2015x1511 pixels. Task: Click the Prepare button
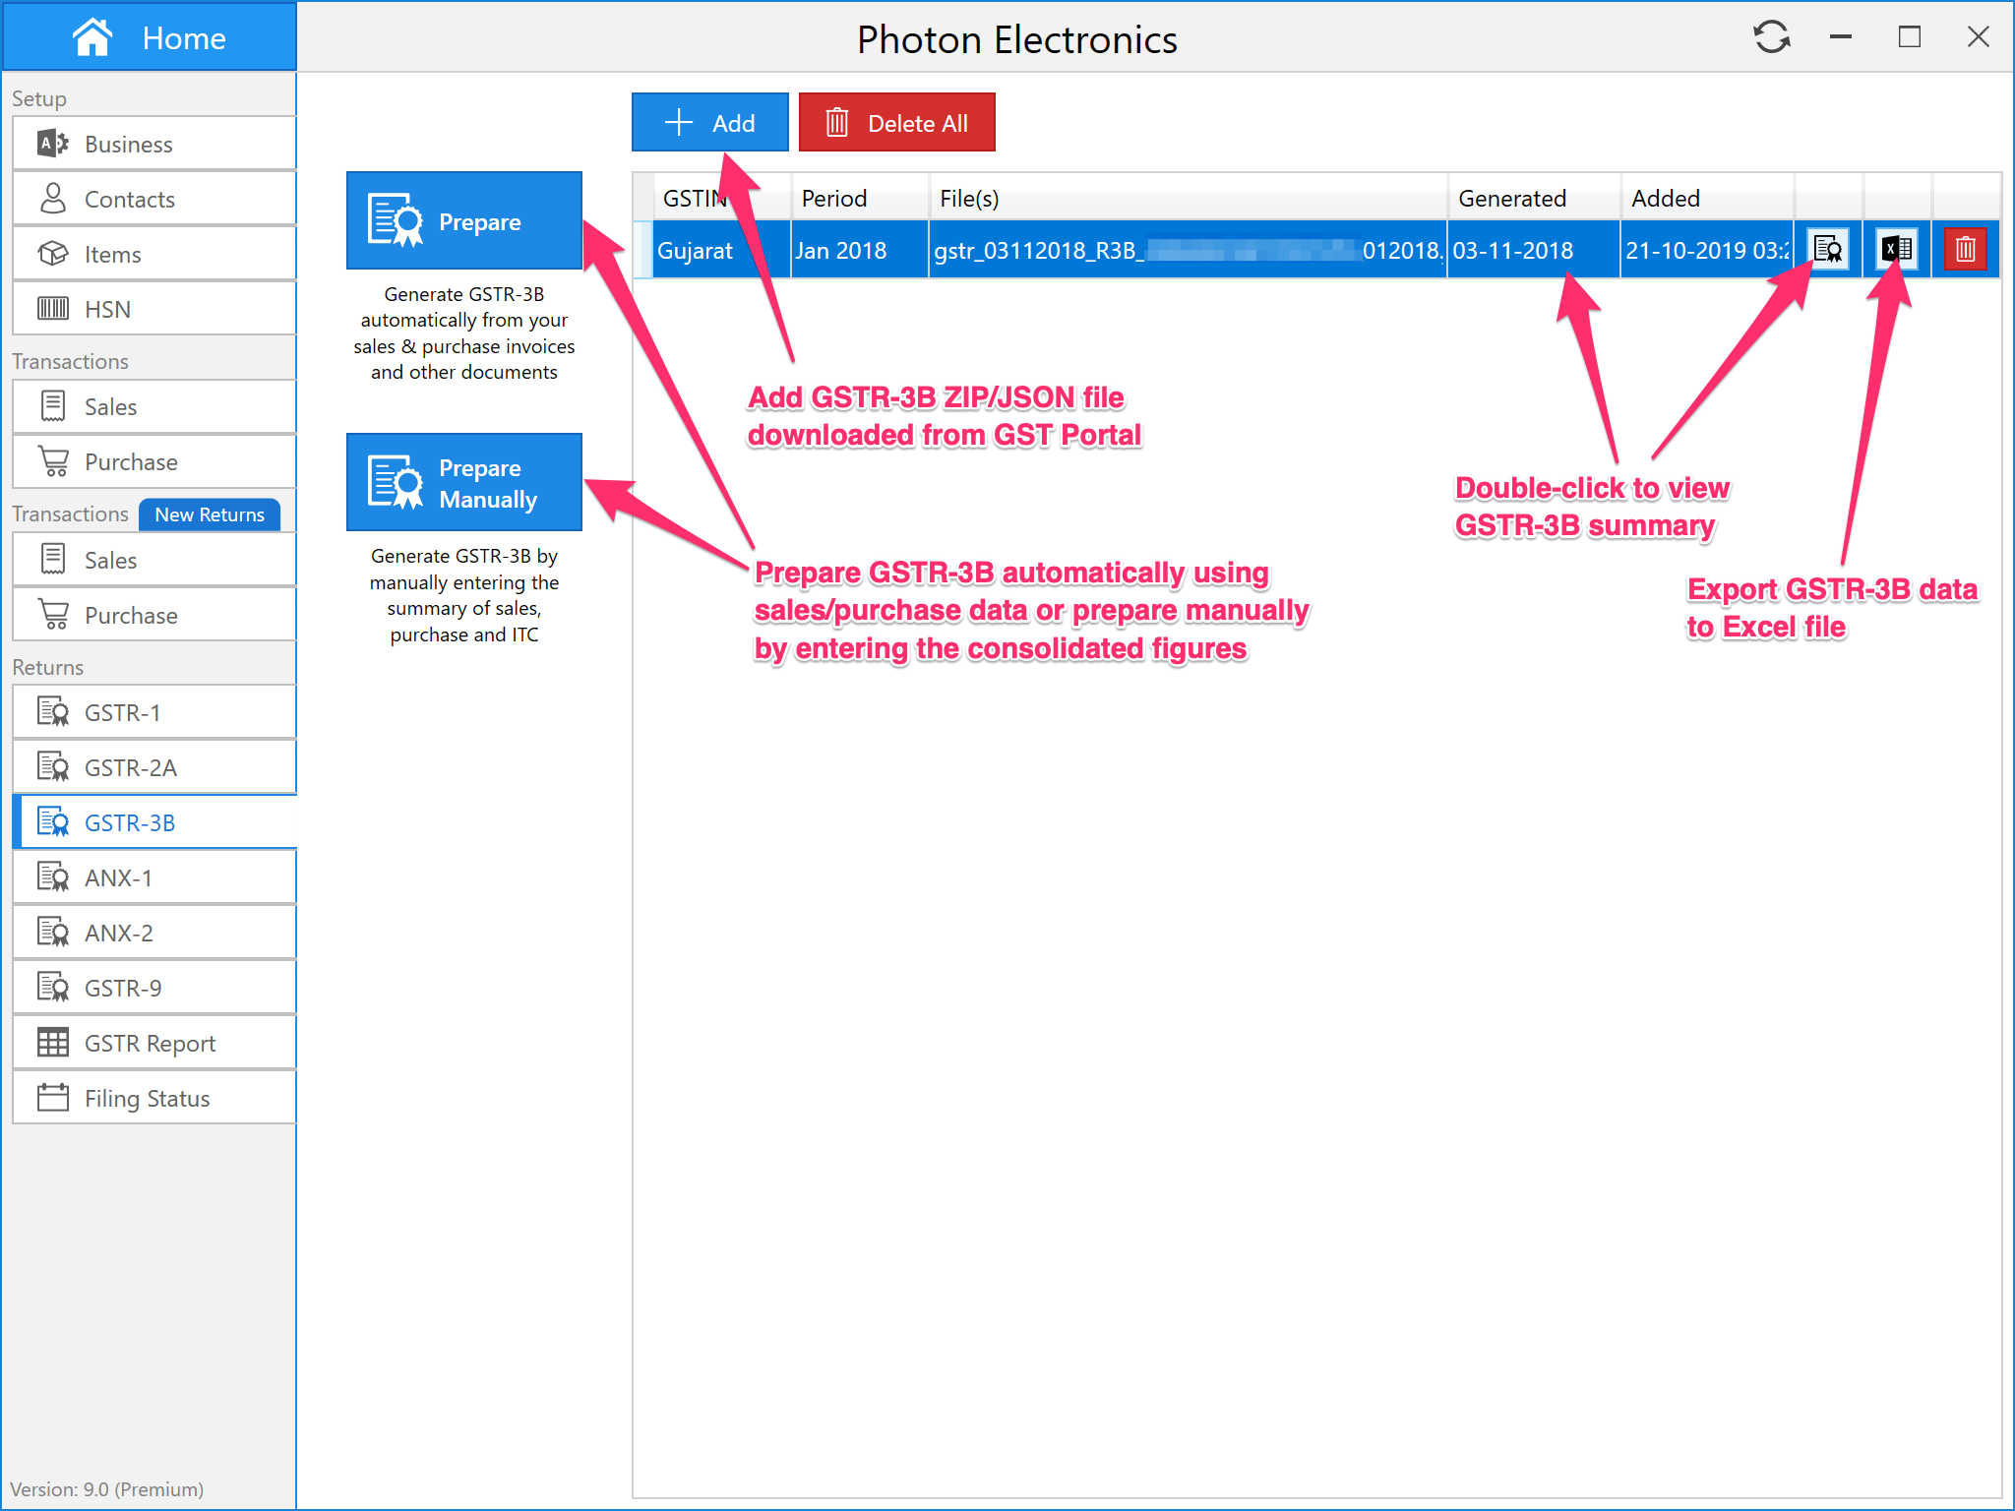[464, 221]
